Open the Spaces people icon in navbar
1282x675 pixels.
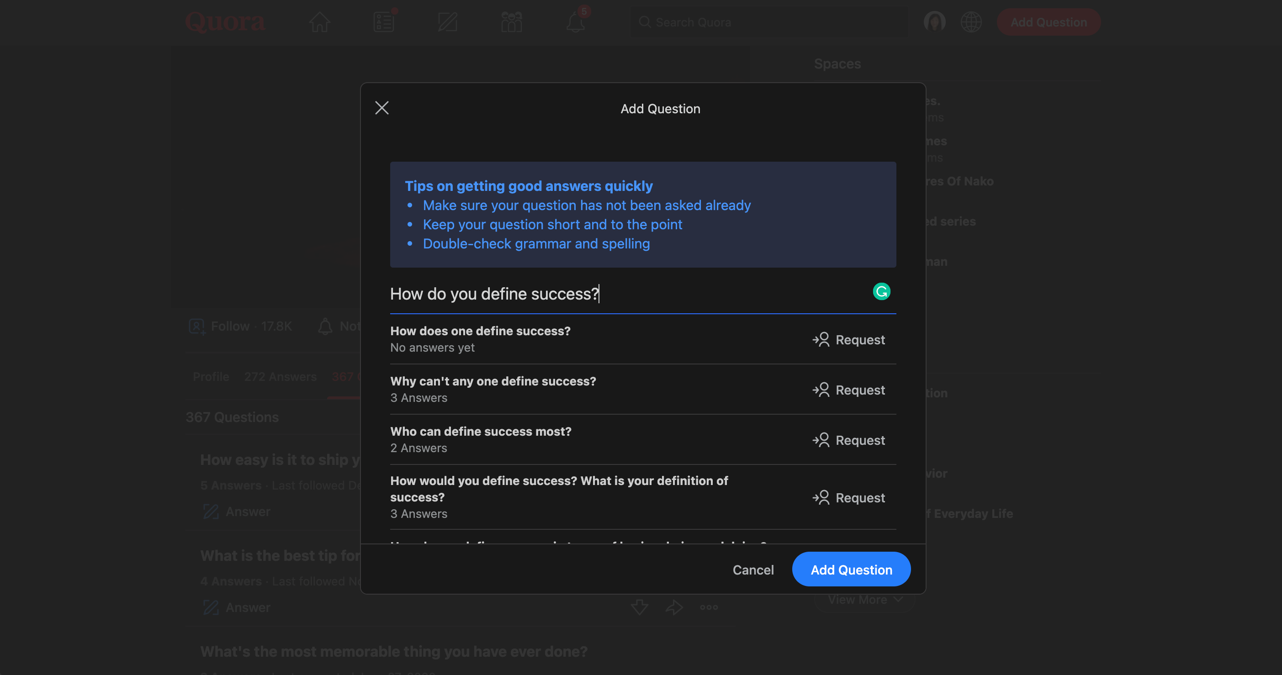(511, 22)
